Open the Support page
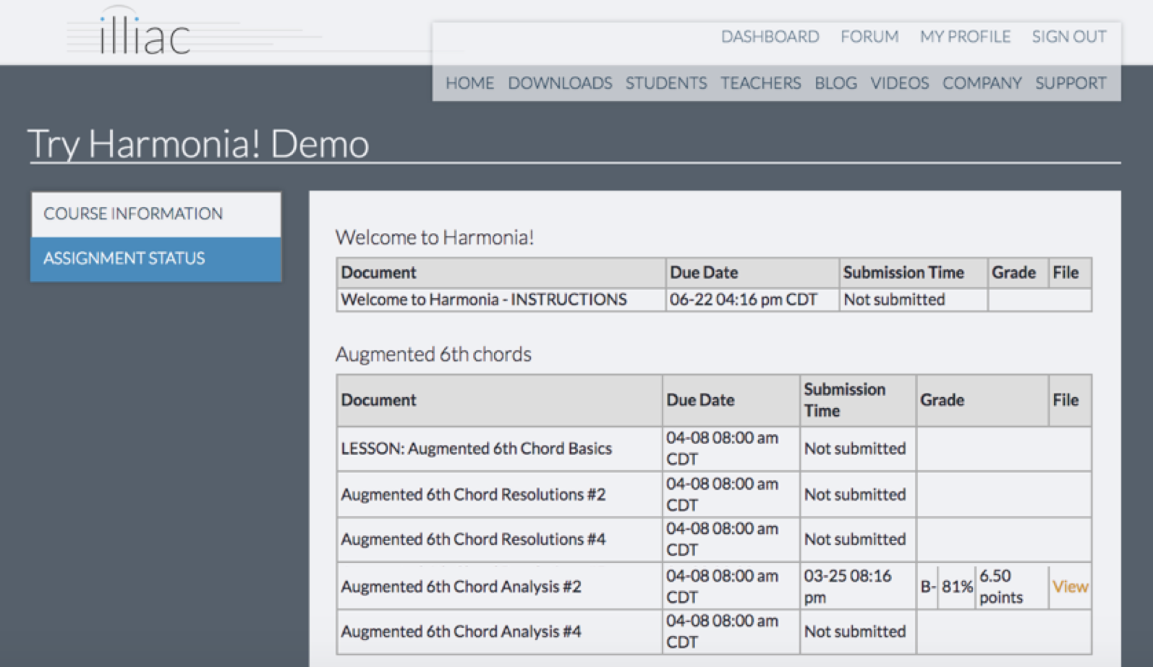This screenshot has width=1153, height=667. tap(1070, 83)
